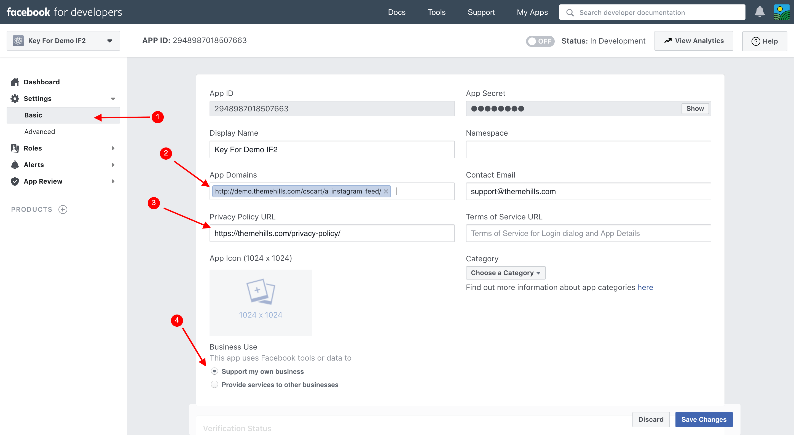
Task: Open the Support menu
Action: pyautogui.click(x=481, y=12)
